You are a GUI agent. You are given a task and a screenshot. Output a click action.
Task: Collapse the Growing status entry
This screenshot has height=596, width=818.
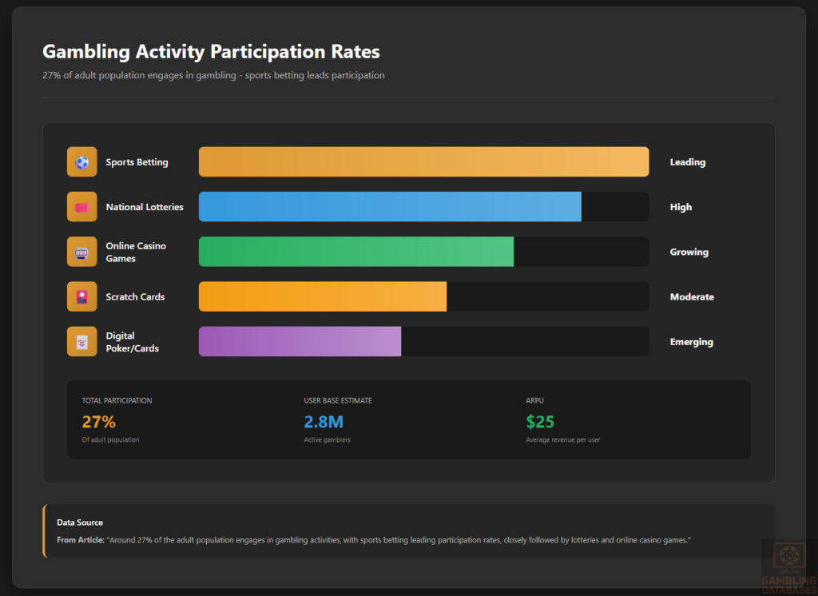click(689, 252)
